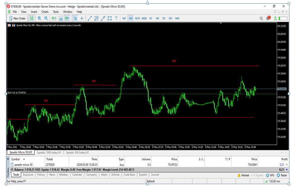The height and width of the screenshot is (188, 293).
Task: Open the New Order dialog
Action: 17,18
